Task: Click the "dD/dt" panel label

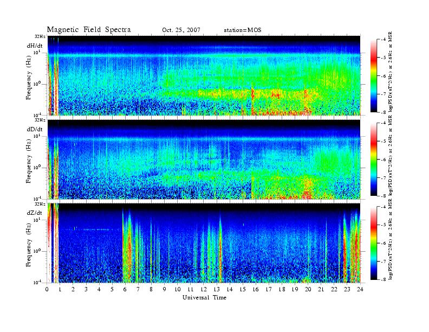Action: point(35,129)
